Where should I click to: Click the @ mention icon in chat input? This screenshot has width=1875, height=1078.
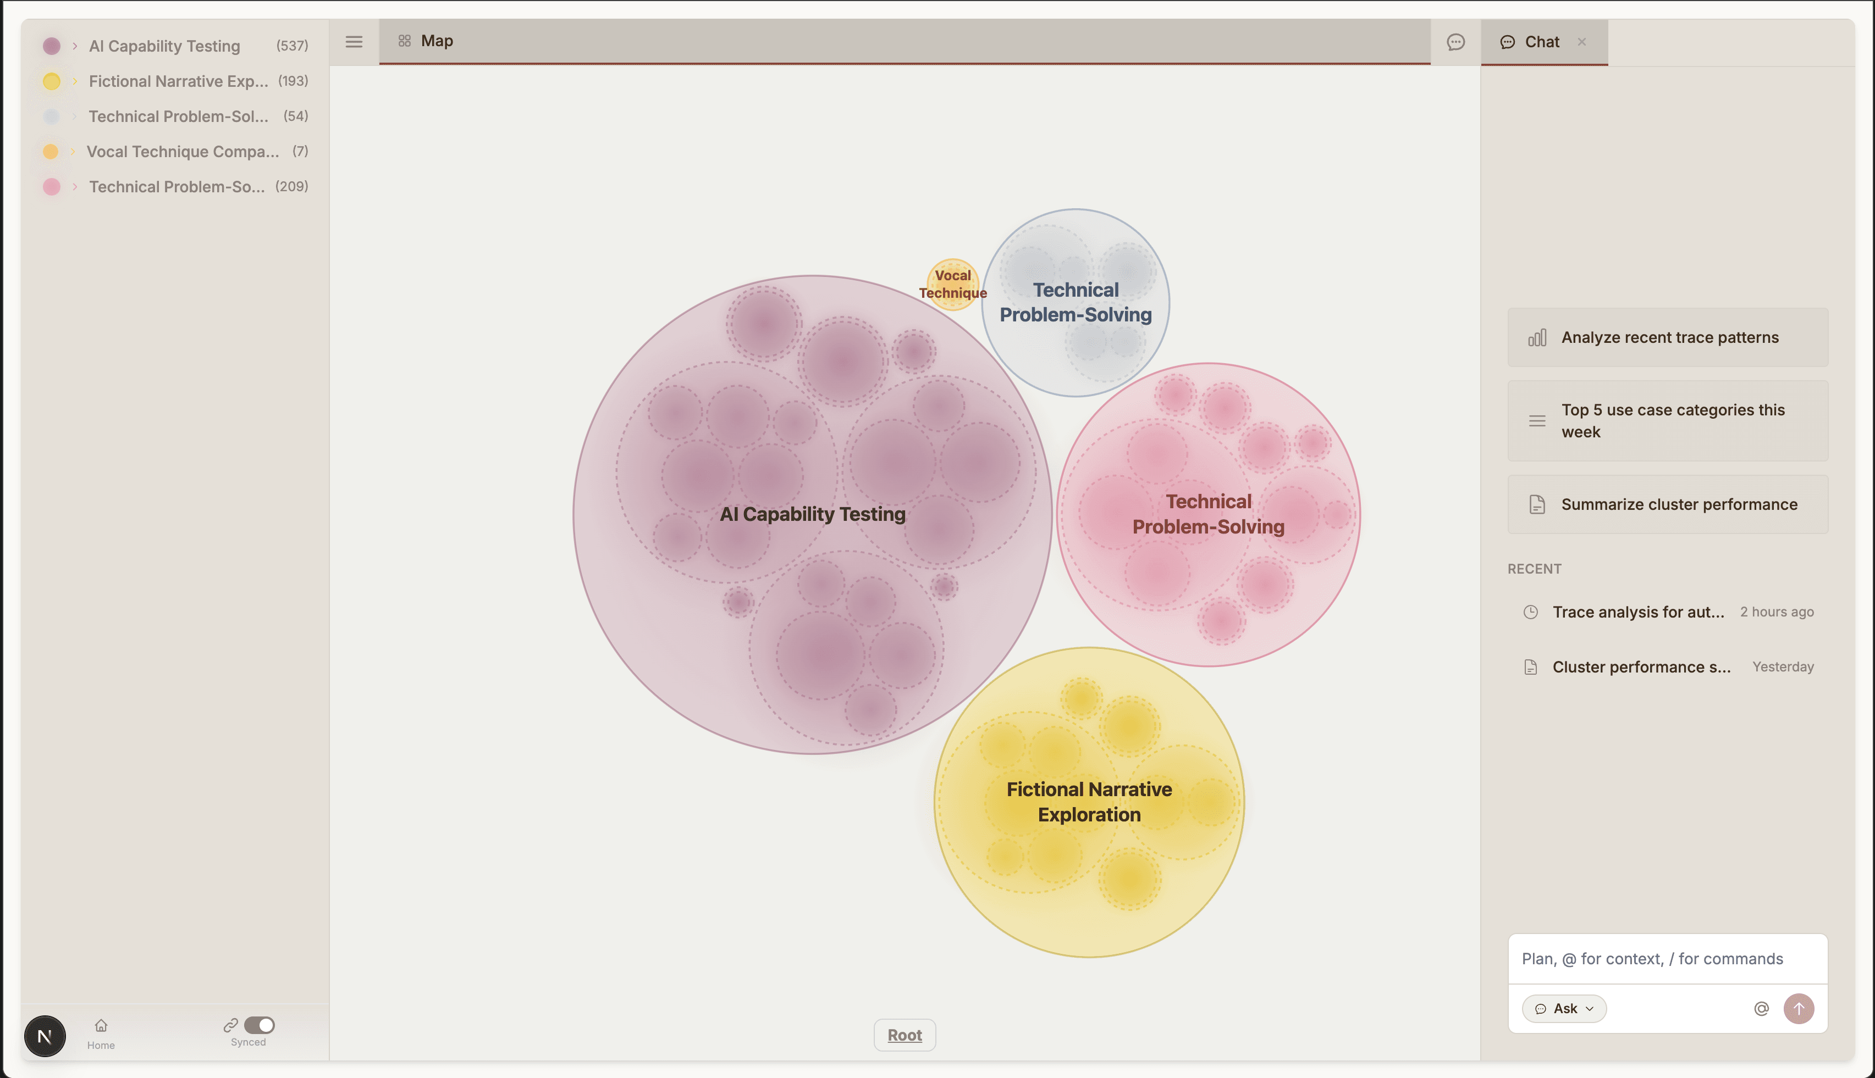click(1761, 1008)
